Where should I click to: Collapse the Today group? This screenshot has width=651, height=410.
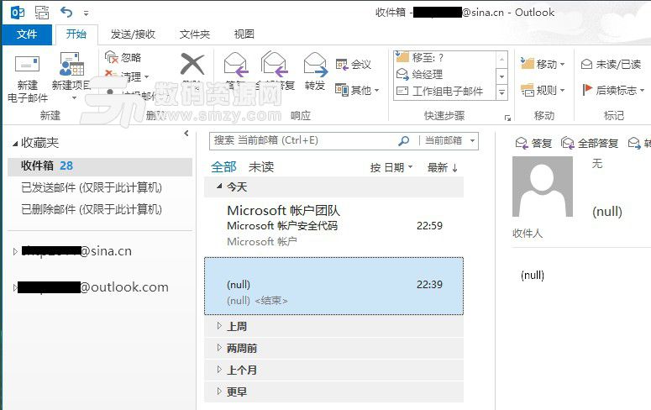click(219, 187)
